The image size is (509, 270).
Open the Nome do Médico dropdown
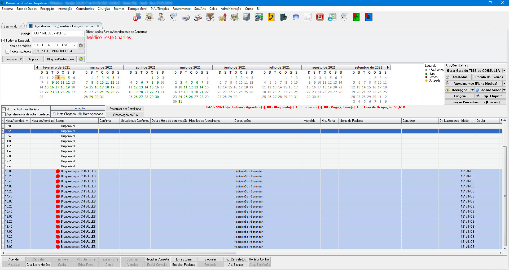pyautogui.click(x=74, y=46)
